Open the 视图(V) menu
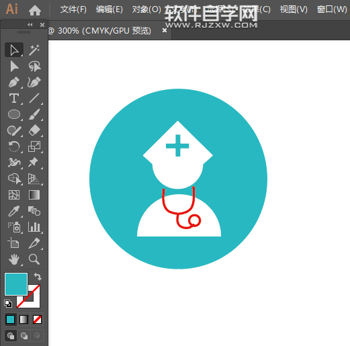 point(294,9)
